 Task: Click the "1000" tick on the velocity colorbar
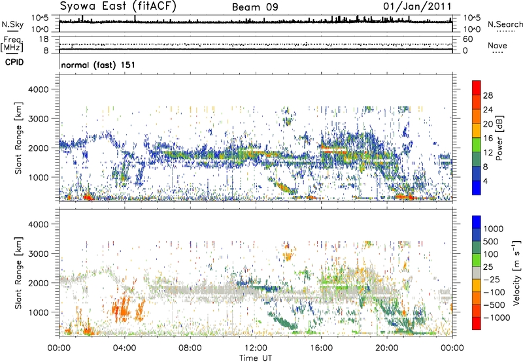[x=494, y=229]
